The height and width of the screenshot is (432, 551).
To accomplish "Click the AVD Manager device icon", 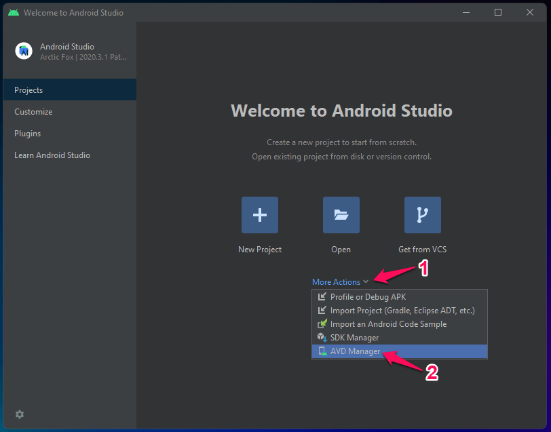I will pos(322,351).
